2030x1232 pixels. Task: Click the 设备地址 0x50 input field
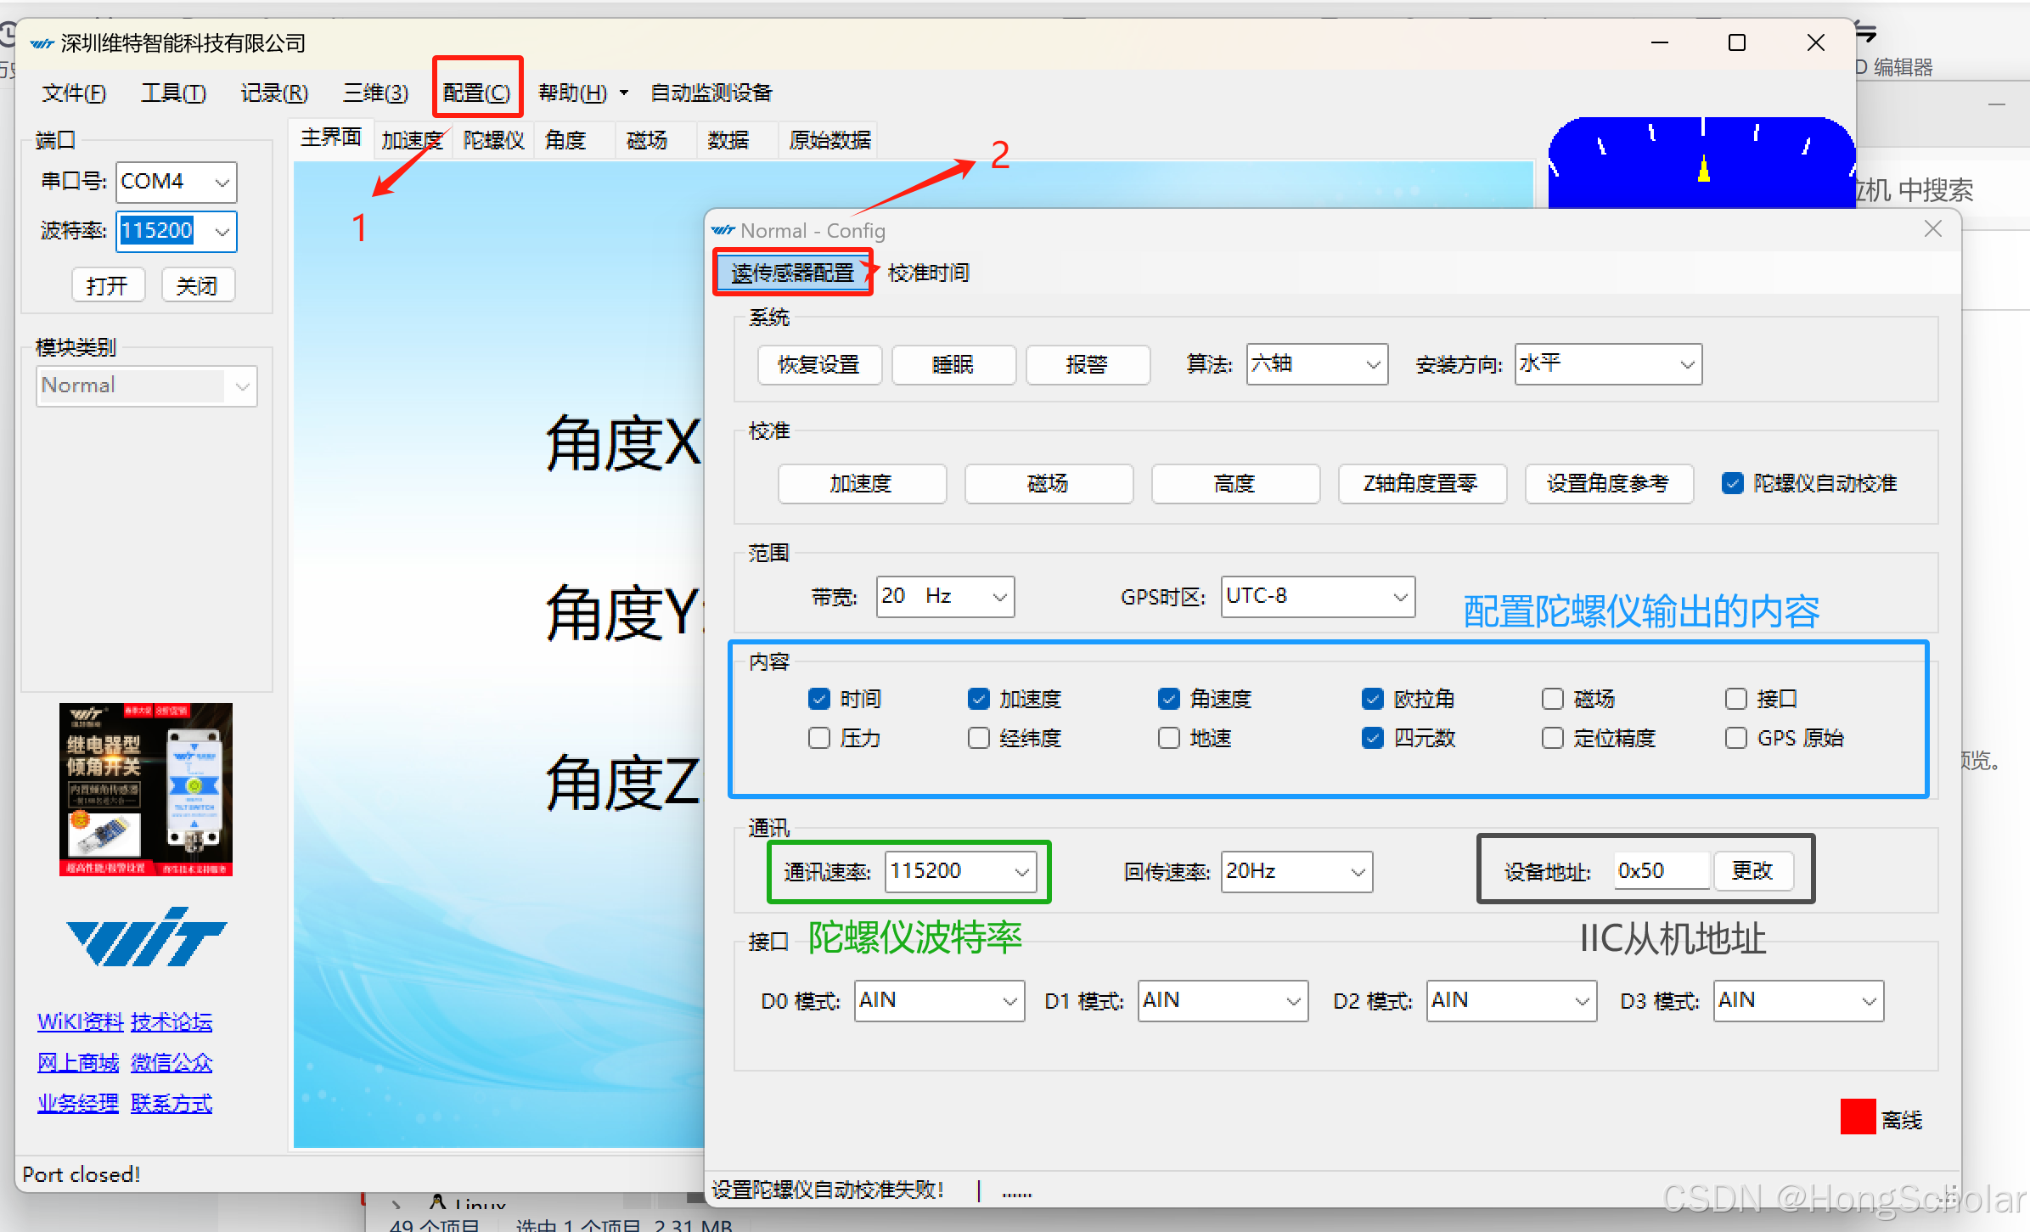point(1661,871)
